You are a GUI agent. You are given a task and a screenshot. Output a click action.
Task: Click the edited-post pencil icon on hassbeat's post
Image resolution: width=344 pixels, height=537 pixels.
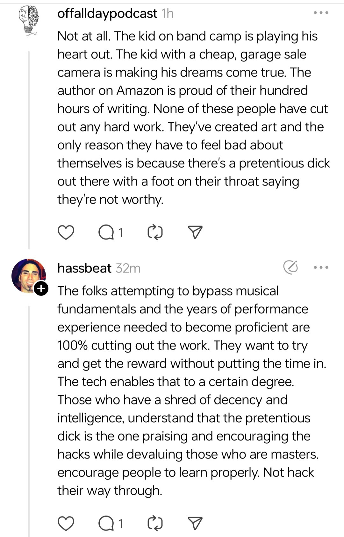[290, 268]
